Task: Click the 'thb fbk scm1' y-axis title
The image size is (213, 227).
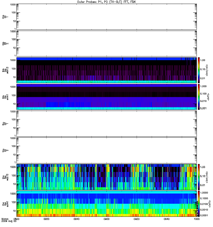Action: 5,97
